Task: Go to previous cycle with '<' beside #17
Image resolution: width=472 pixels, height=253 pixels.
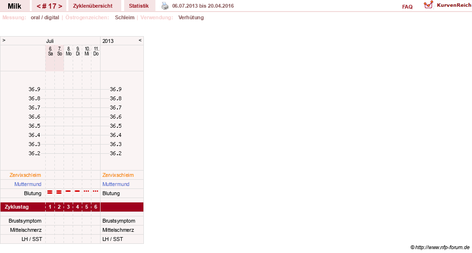Action: pos(38,6)
